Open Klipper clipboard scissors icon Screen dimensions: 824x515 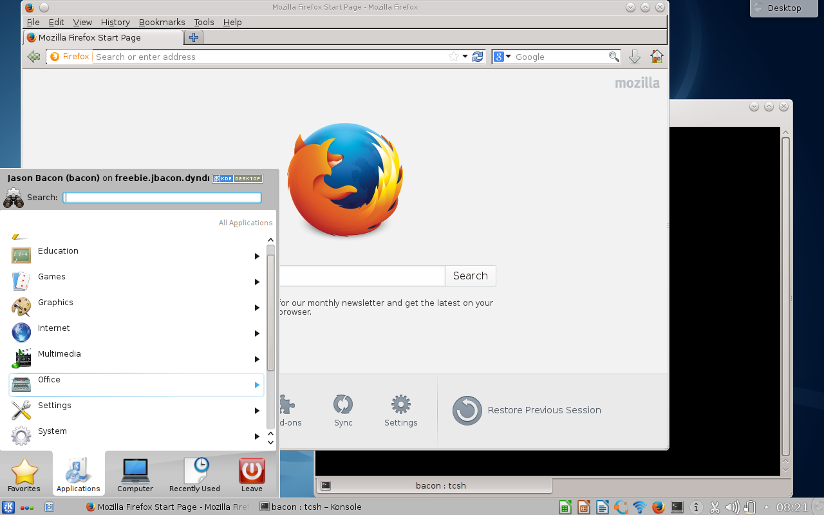coord(715,507)
